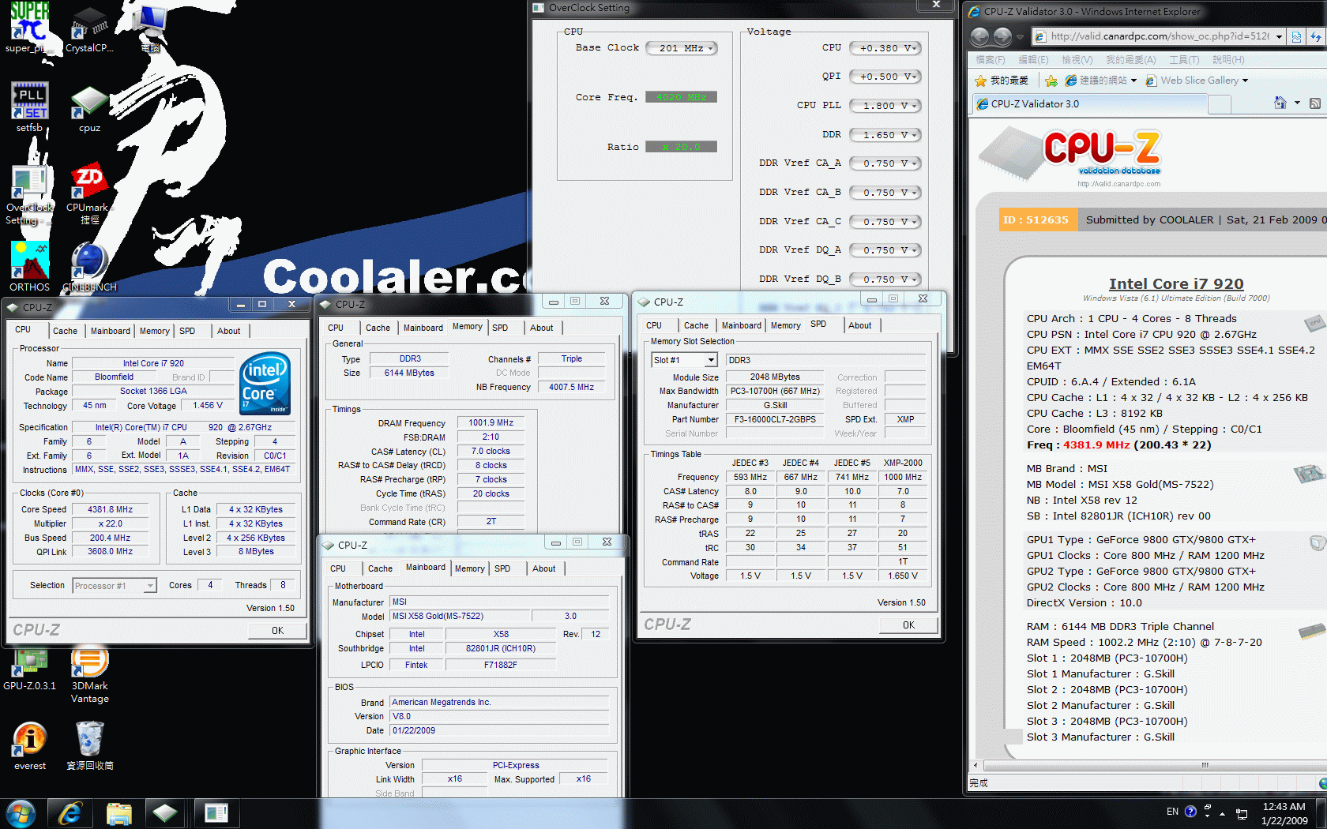Switch to the Mainboard tab in CPU window
Viewport: 1327px width, 829px height.
[110, 331]
